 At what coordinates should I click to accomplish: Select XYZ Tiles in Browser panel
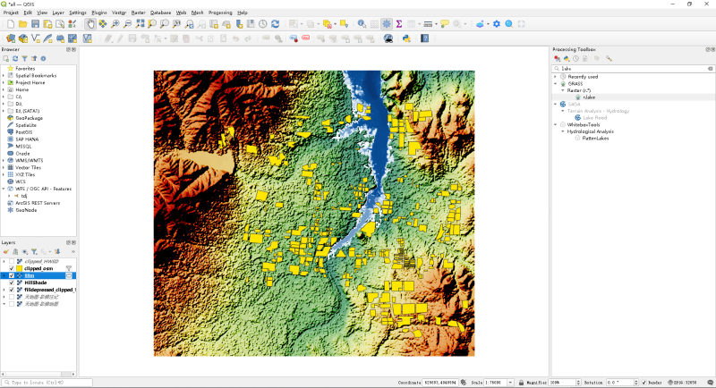(25, 174)
